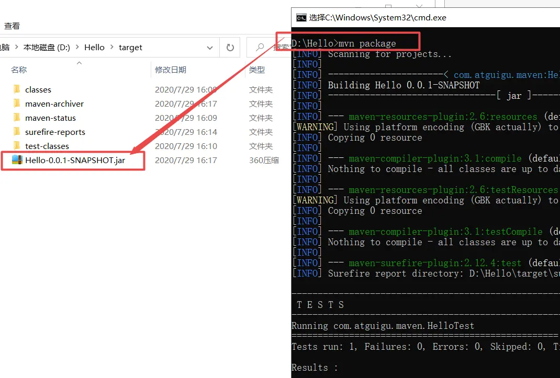Image resolution: width=560 pixels, height=378 pixels.
Task: Open the classes folder icon
Action: [16, 89]
